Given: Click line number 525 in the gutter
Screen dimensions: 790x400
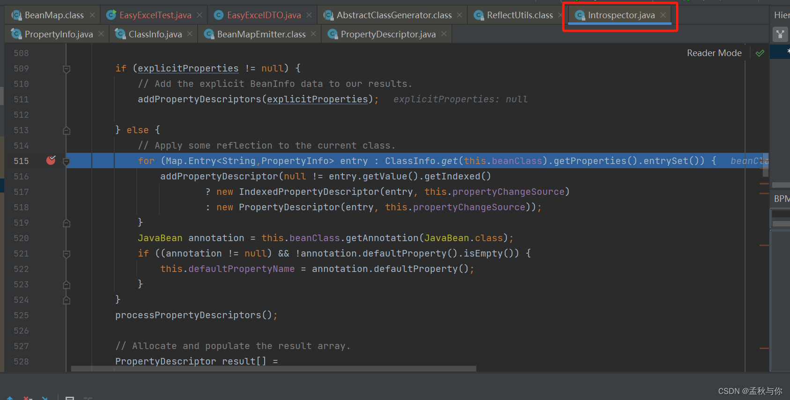Looking at the screenshot, I should (x=21, y=315).
